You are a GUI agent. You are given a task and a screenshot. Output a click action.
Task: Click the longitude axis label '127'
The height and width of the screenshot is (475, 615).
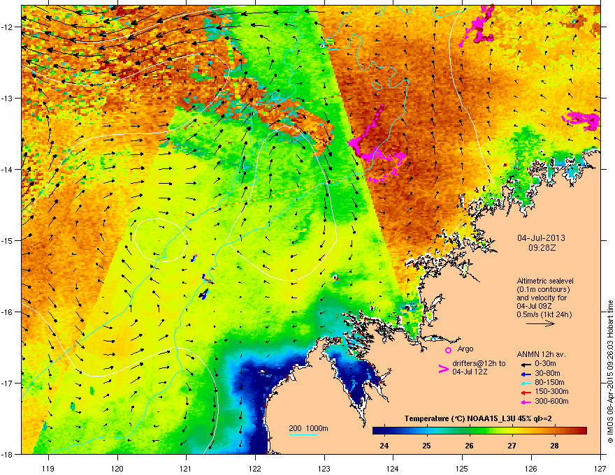pos(600,468)
